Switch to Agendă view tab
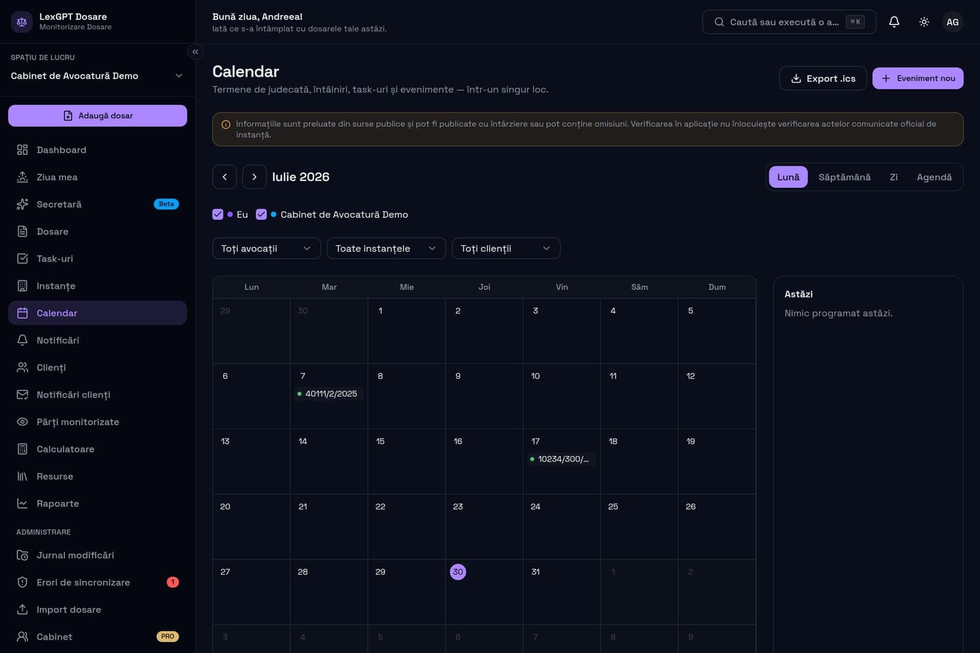Screen dimensions: 980x653 (934, 177)
